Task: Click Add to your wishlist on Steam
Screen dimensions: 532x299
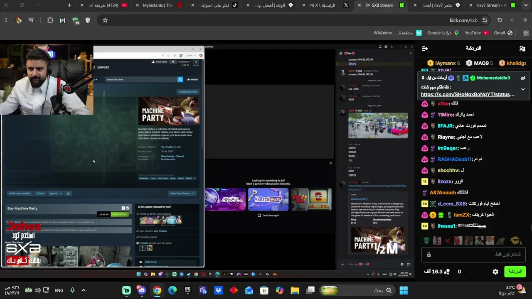Action: [20, 193]
